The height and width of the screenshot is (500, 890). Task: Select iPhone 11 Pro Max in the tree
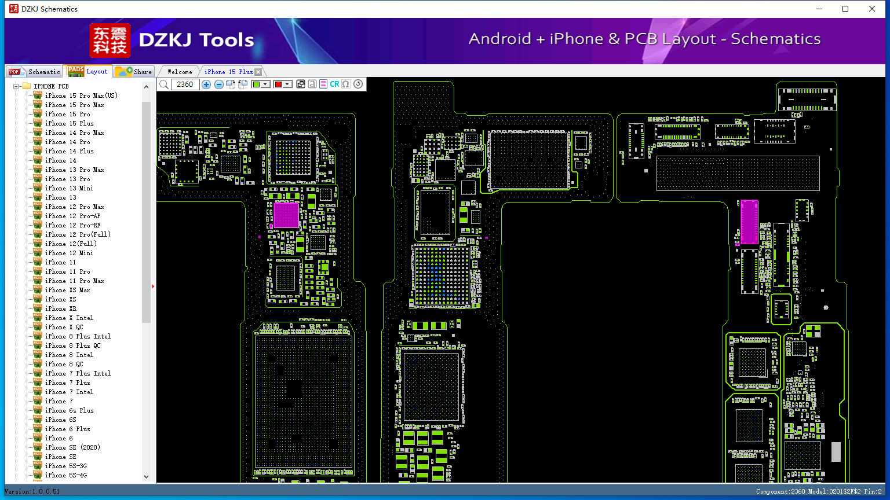coord(75,281)
